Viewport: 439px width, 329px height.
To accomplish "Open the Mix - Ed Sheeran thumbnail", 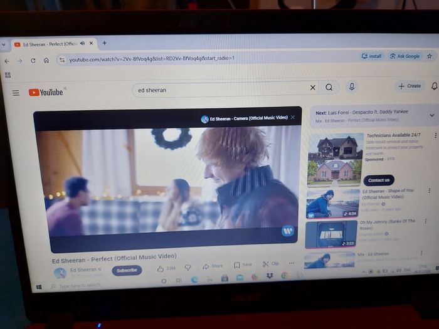I will (329, 260).
